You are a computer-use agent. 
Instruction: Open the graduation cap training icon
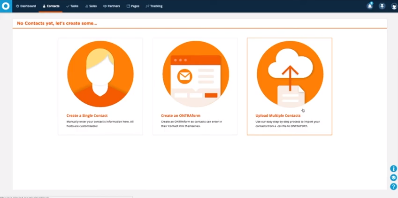pos(393,178)
